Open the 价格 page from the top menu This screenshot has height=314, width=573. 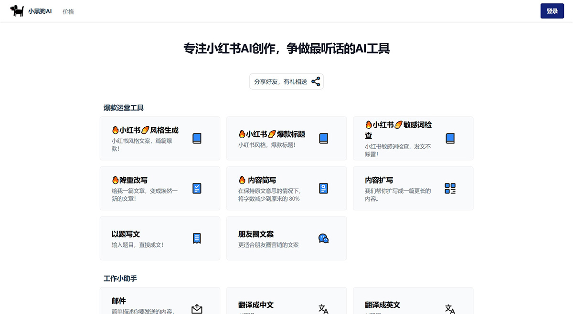coord(68,11)
